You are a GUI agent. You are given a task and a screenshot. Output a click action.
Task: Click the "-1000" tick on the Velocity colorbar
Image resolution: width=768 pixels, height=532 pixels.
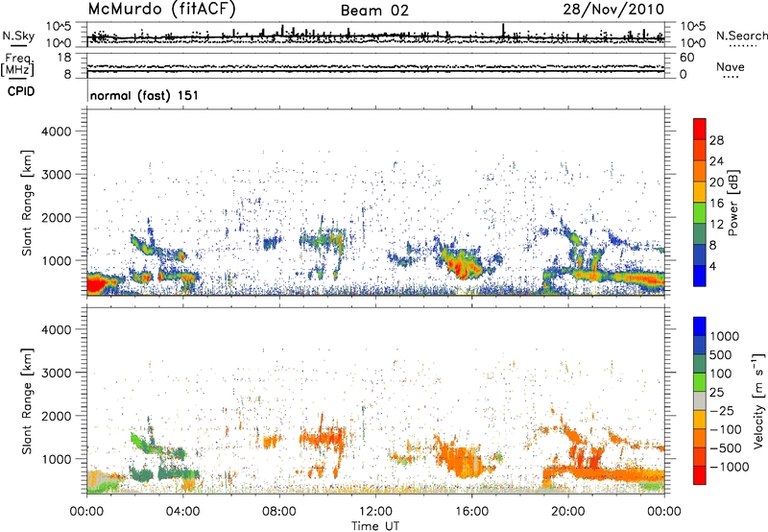[x=729, y=467]
